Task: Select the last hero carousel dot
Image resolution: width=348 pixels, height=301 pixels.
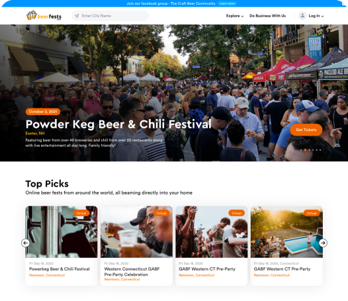Action: [320, 150]
